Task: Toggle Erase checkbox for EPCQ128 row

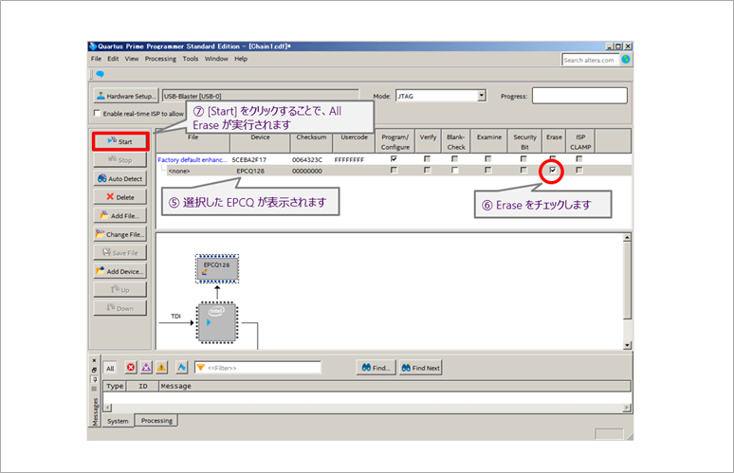Action: pos(553,171)
